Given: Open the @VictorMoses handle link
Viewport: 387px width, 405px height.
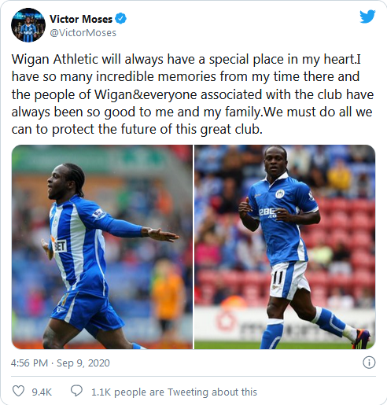Looking at the screenshot, I should (83, 33).
